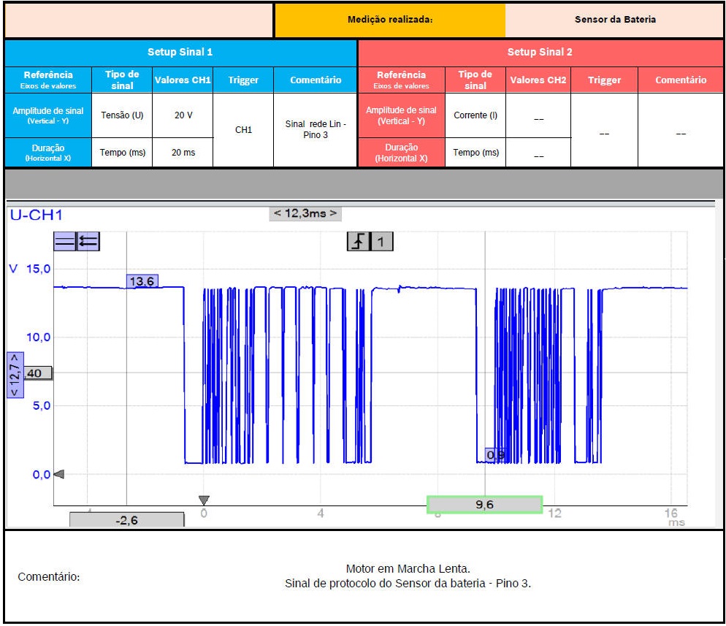The image size is (726, 626).
Task: Click the Sensor da Bateria cell
Action: click(x=614, y=20)
